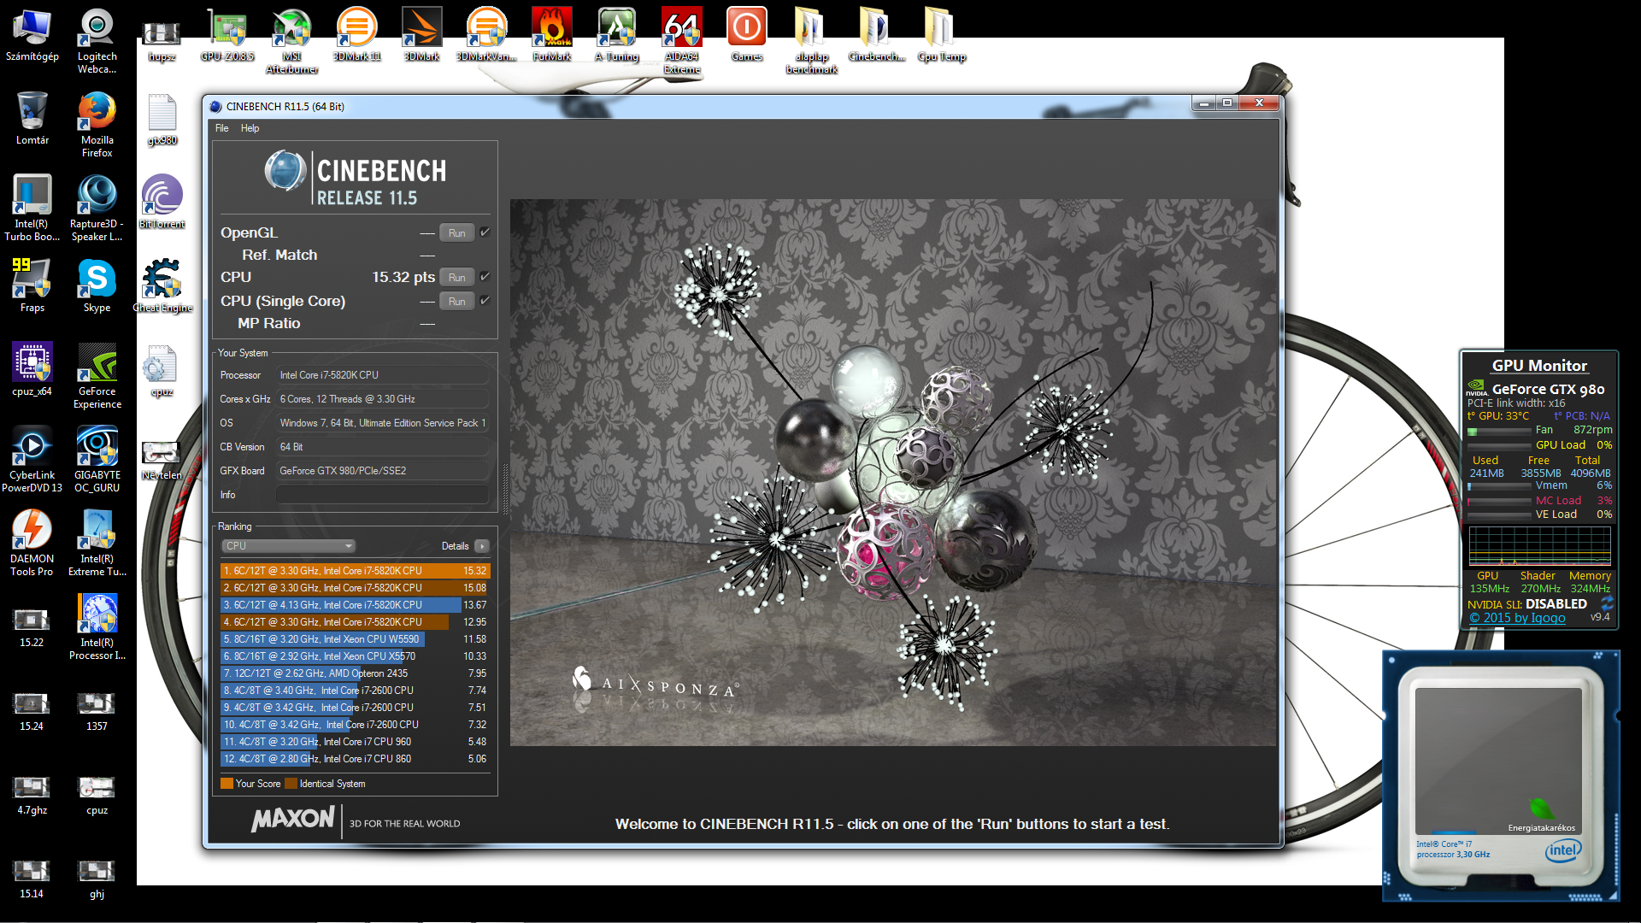
Task: Open cpuz_x64 desktop icon
Action: (x=32, y=370)
